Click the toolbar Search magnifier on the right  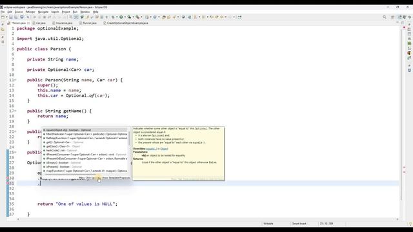pyautogui.click(x=385, y=17)
